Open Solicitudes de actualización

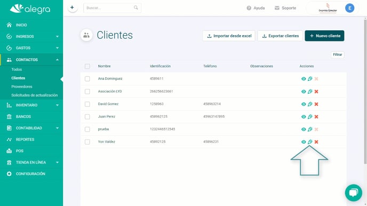point(34,95)
